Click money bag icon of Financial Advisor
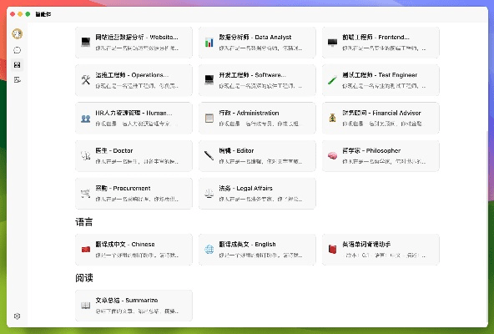Viewport: 494px width, 334px height. click(333, 119)
